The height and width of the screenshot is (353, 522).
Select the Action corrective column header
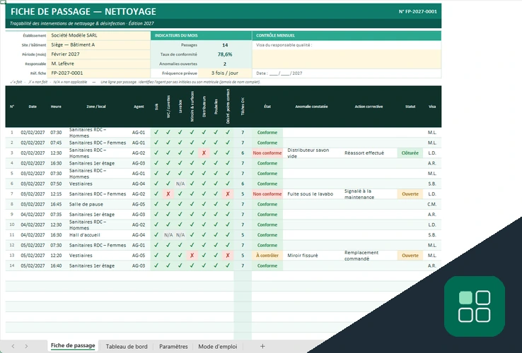pyautogui.click(x=369, y=107)
